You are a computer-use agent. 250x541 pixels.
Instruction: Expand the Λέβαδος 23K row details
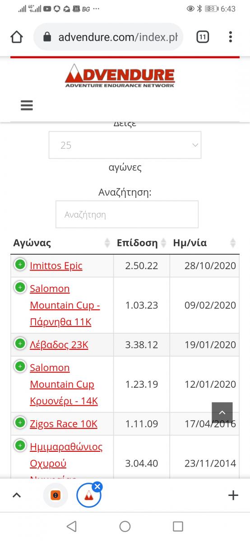[20, 344]
